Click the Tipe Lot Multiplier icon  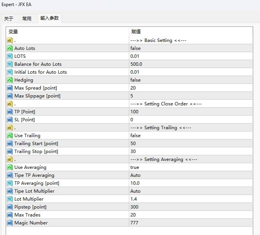10,191
